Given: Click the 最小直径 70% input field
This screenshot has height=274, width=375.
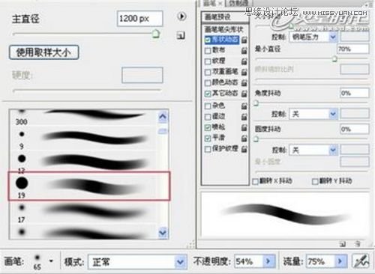Looking at the screenshot, I should click(352, 49).
